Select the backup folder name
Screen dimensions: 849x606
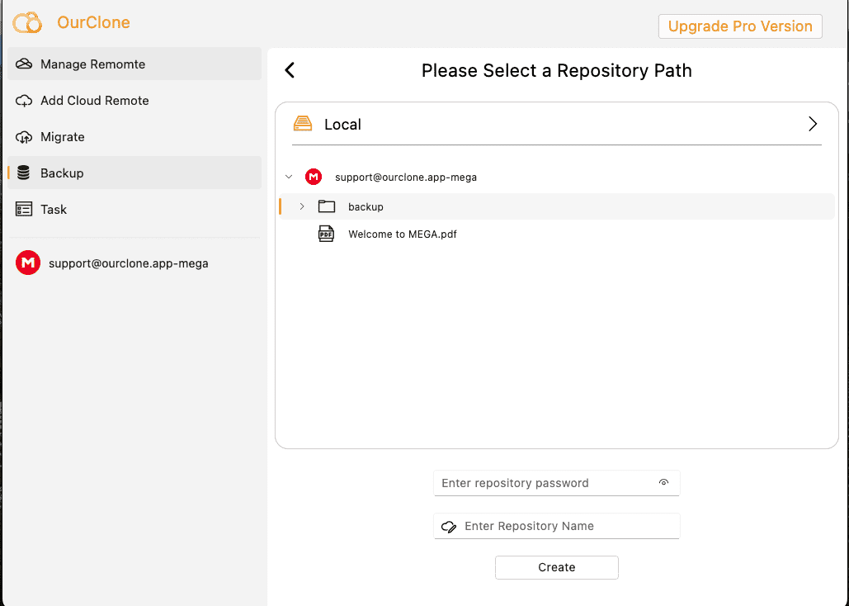tap(366, 206)
